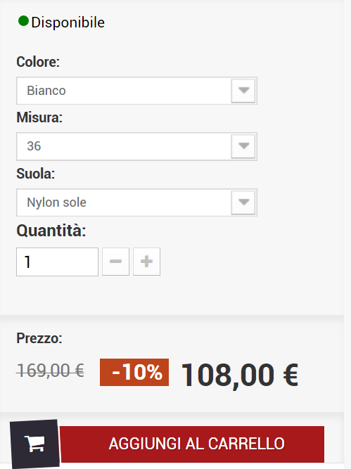The image size is (351, 469).
Task: Click the Aggiungi al Carrello button
Action: 192,444
